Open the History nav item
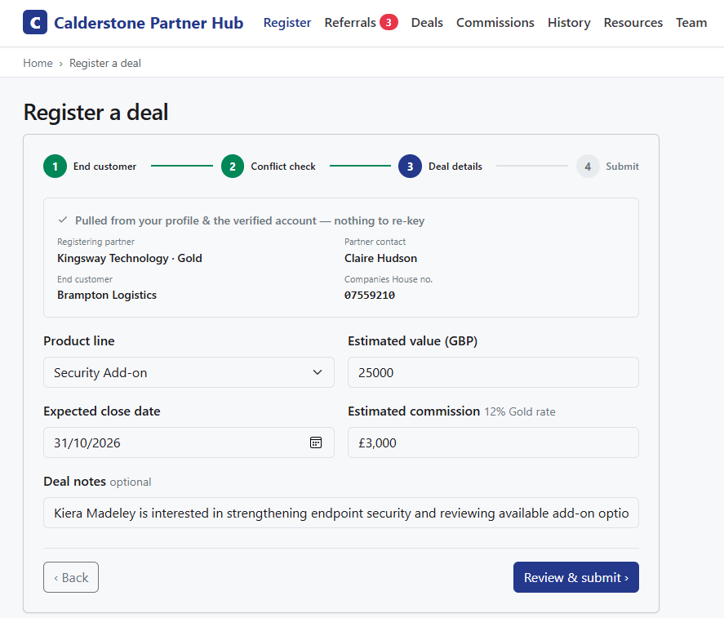Viewport: 724px width, 618px height. click(x=569, y=23)
